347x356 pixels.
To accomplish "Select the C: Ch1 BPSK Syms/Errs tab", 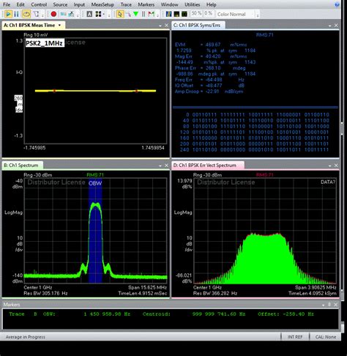I will pos(198,25).
